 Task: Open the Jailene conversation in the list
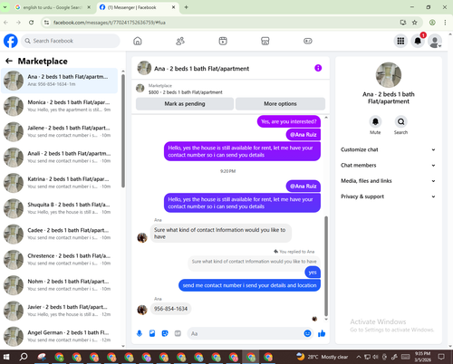click(x=60, y=131)
